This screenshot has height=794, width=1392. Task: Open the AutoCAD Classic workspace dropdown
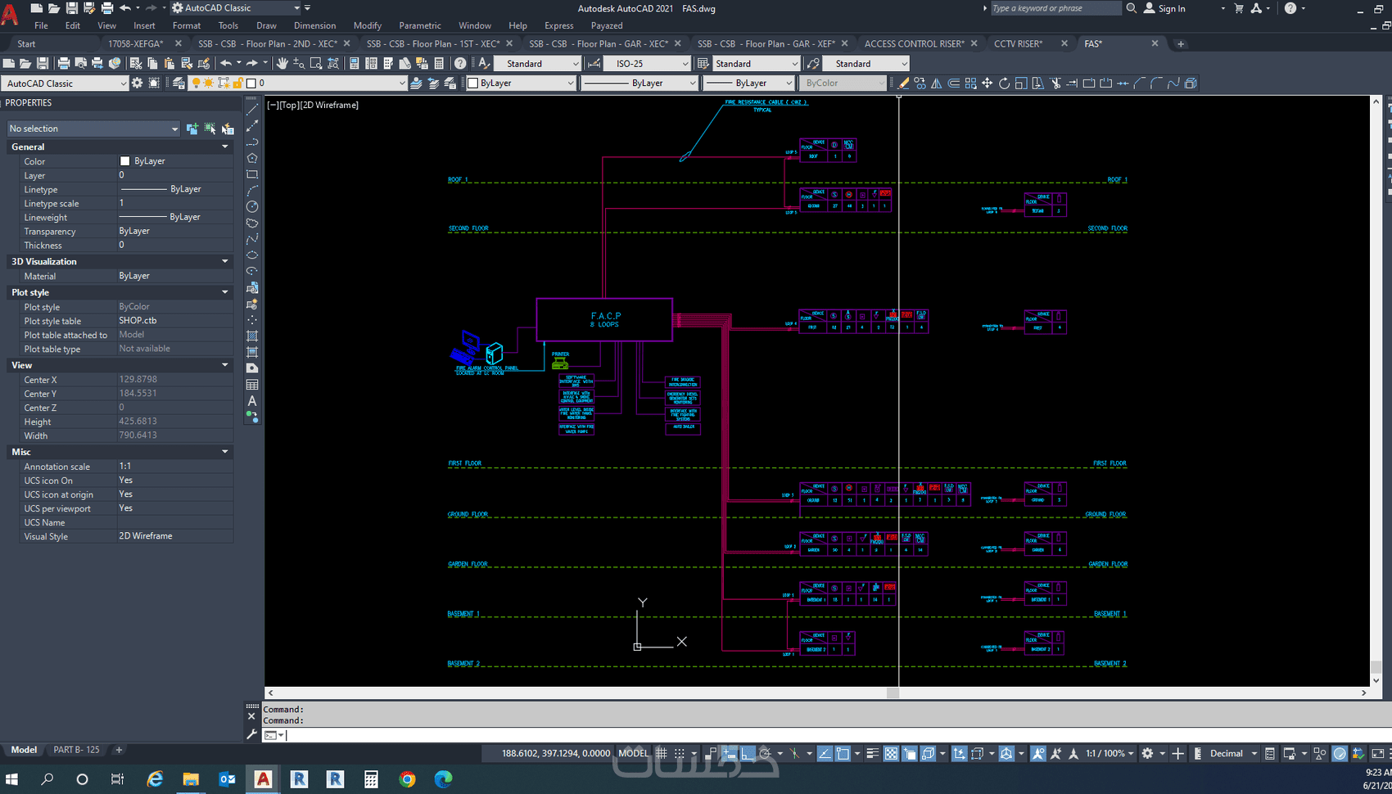tap(66, 83)
